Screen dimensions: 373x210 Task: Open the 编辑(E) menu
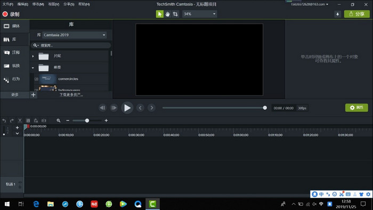coord(22,4)
